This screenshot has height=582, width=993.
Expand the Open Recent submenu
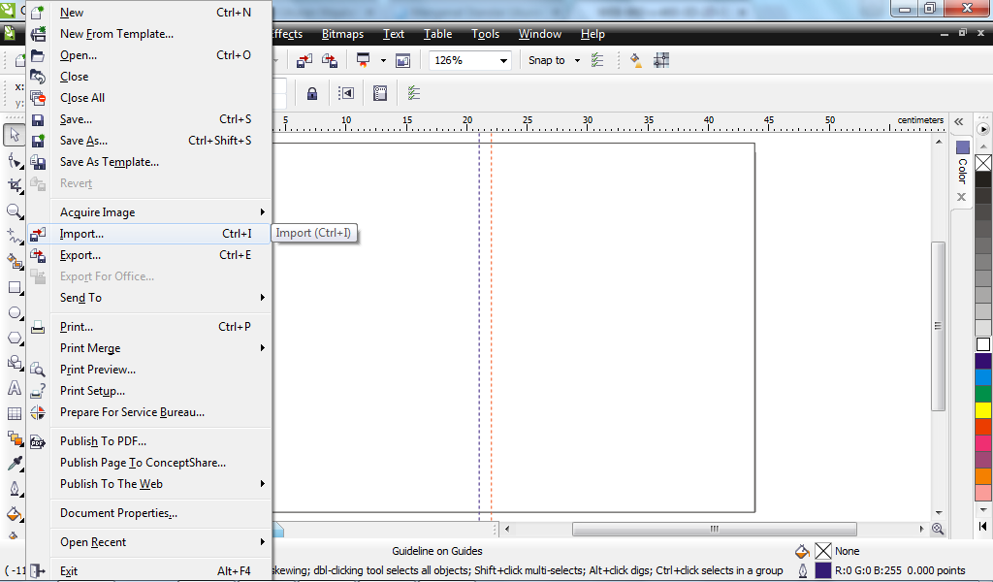(262, 542)
